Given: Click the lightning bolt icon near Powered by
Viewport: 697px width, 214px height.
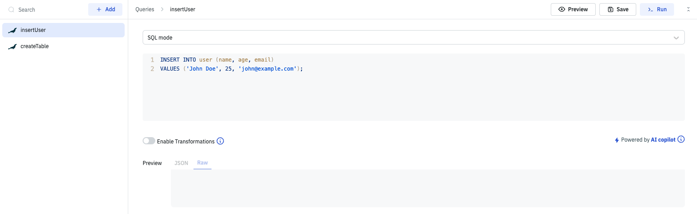Looking at the screenshot, I should (617, 140).
